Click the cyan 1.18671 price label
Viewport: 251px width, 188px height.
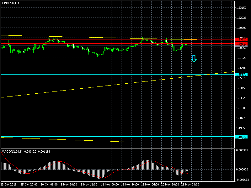[x=242, y=137]
